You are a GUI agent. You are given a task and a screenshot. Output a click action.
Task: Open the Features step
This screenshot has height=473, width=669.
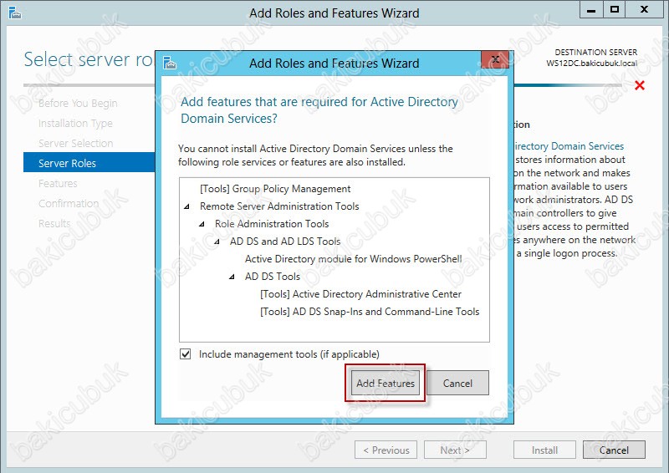tap(58, 183)
